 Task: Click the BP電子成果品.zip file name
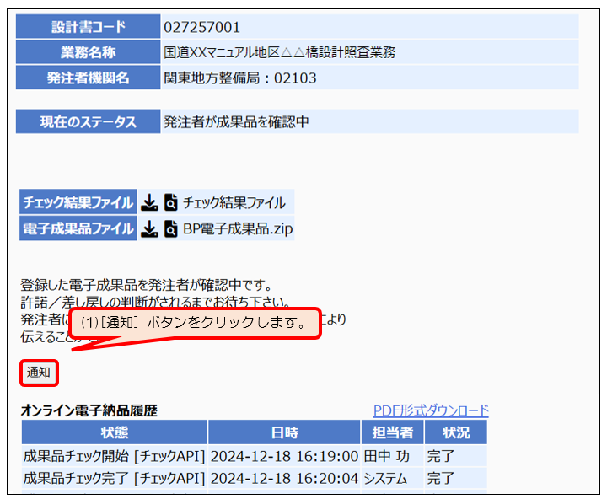pos(238,228)
